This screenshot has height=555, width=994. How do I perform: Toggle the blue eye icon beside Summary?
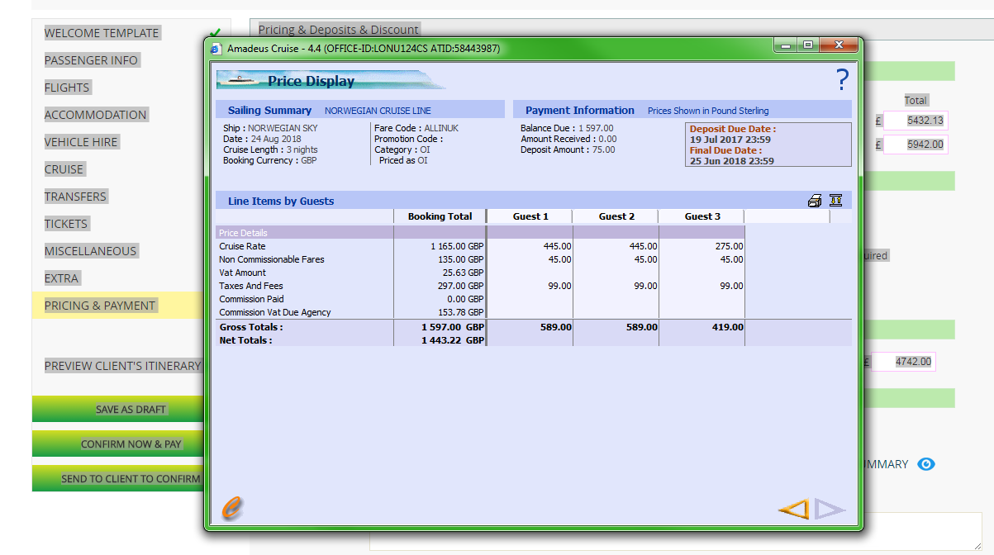point(926,464)
